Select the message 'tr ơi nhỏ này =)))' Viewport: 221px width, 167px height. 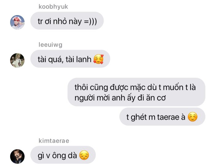click(x=67, y=21)
